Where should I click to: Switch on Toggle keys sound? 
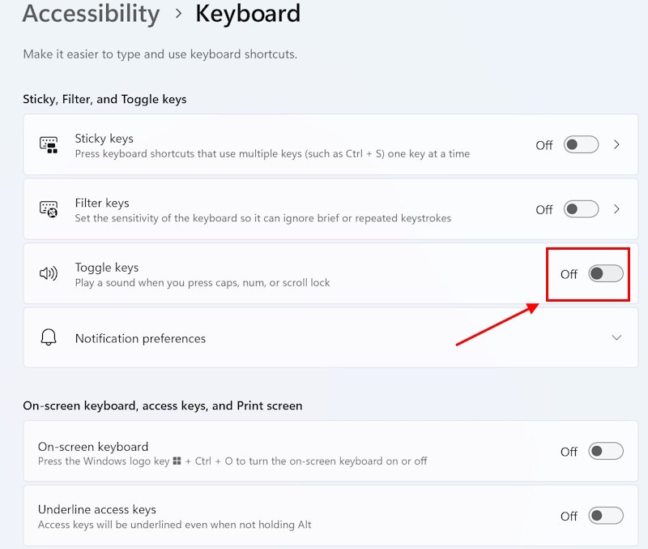605,274
